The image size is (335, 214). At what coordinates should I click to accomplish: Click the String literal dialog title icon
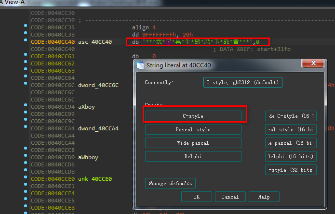139,65
